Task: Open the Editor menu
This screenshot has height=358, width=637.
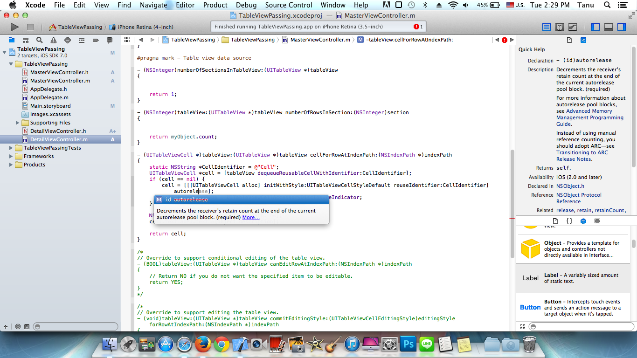Action: 185,5
